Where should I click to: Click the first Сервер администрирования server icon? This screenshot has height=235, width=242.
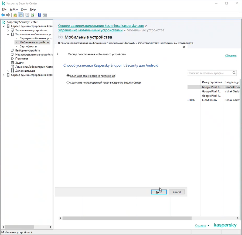tap(8, 26)
